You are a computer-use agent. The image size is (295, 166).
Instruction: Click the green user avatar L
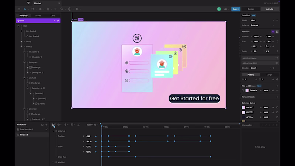click(219, 9)
